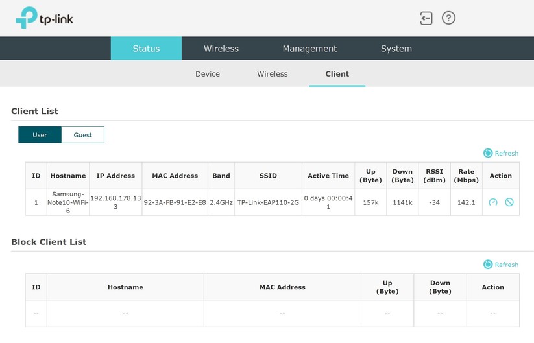Click the rate limit speedometer icon
The image size is (534, 343).
coord(492,202)
